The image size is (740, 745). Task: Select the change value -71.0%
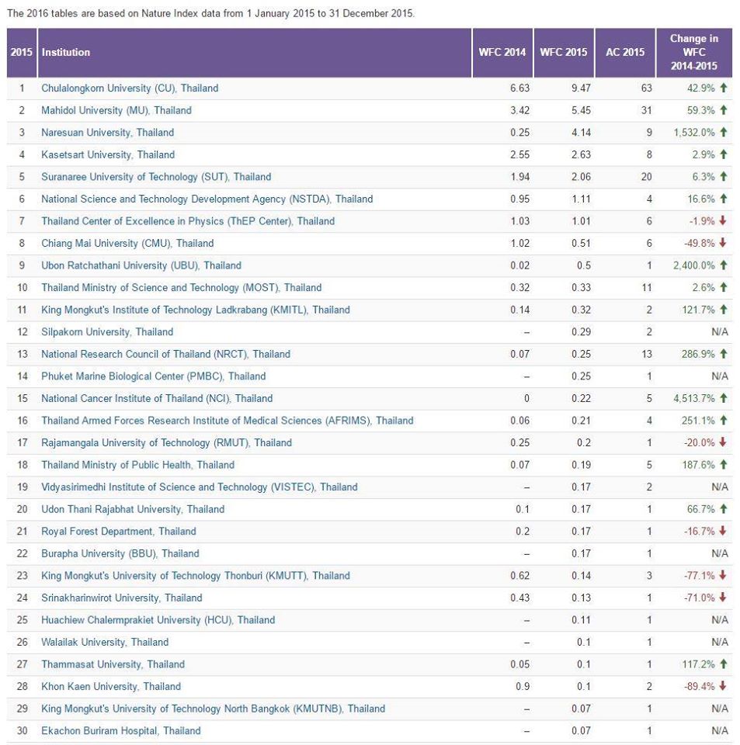click(x=699, y=598)
